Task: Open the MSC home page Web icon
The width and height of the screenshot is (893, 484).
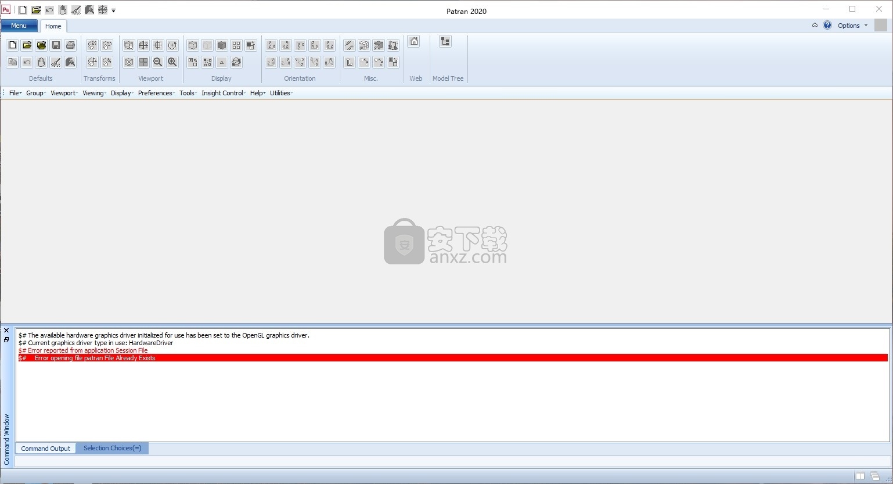Action: pos(414,41)
